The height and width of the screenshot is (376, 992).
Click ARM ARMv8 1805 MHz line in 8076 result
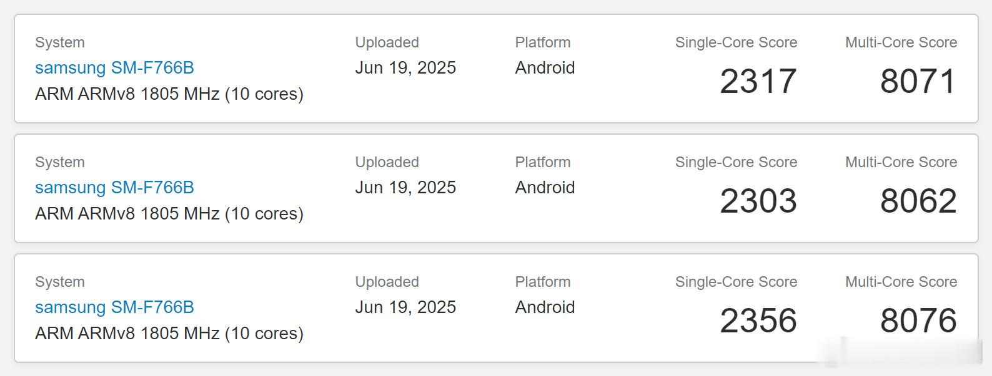pyautogui.click(x=169, y=334)
